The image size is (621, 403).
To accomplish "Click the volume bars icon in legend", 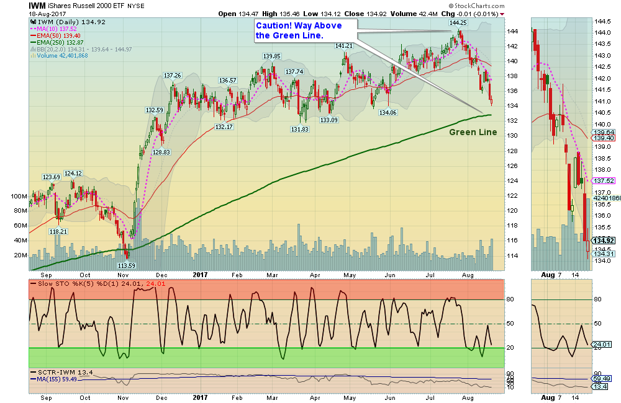I will (34, 56).
